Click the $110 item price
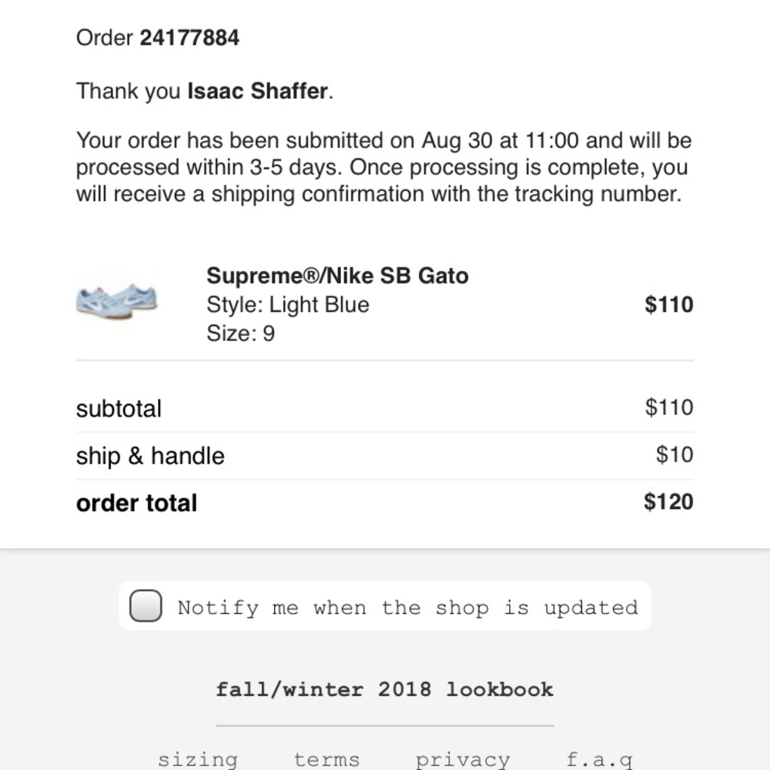This screenshot has width=770, height=770. click(x=668, y=305)
